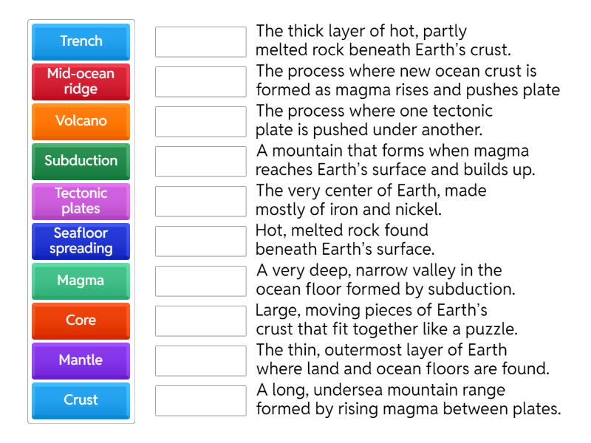Select the Magma tile
The image size is (591, 443).
pos(81,281)
